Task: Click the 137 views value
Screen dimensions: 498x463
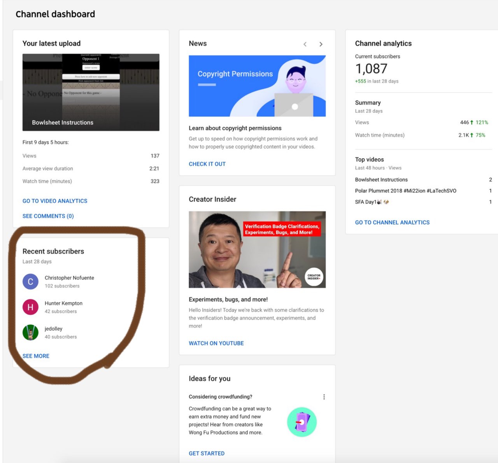Action: (x=155, y=156)
